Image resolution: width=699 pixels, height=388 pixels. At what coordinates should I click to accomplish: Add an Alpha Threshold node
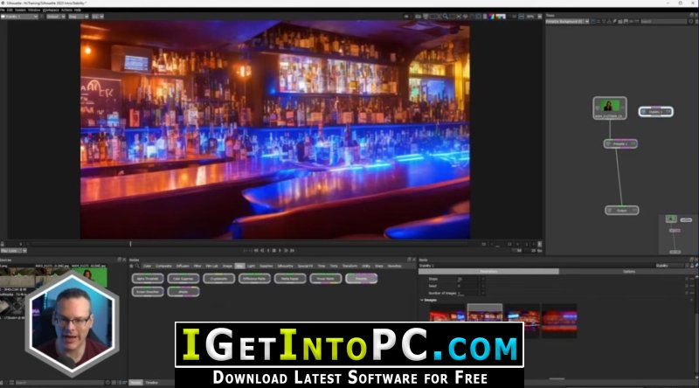click(148, 279)
